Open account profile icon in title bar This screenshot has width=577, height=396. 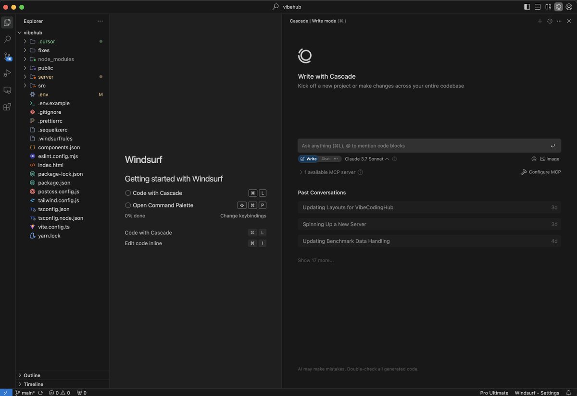569,7
